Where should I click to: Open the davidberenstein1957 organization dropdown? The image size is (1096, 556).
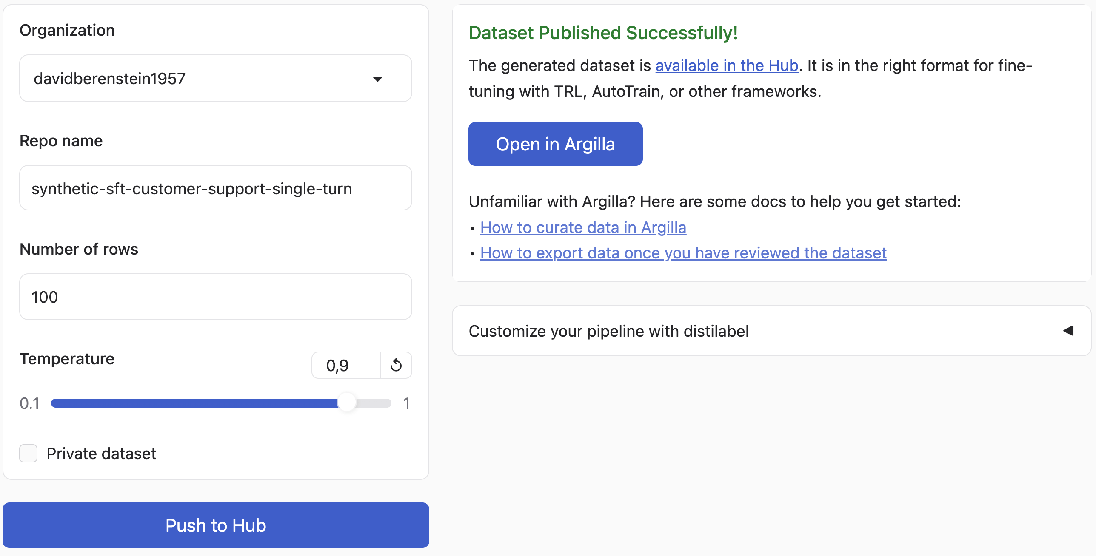215,79
